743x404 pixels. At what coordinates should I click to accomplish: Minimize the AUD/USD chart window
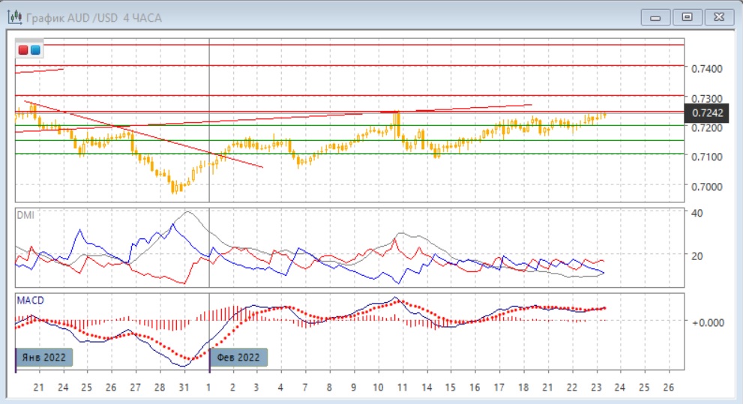click(x=656, y=16)
